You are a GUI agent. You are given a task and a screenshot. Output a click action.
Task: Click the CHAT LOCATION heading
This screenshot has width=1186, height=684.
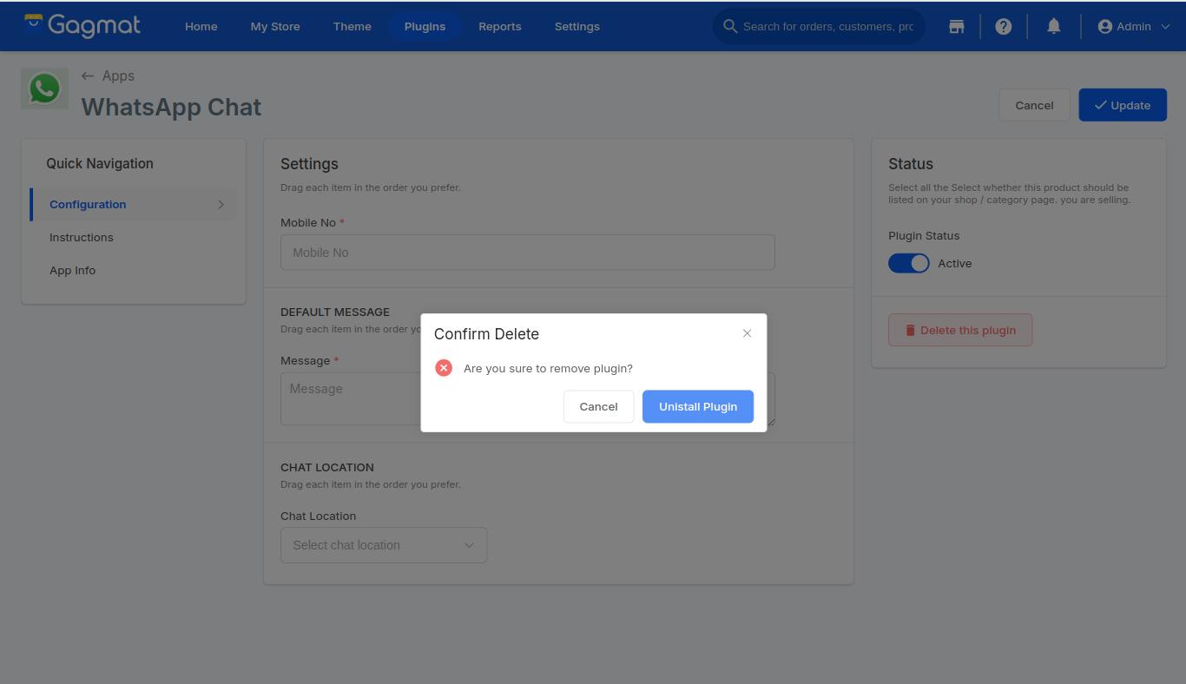point(327,467)
